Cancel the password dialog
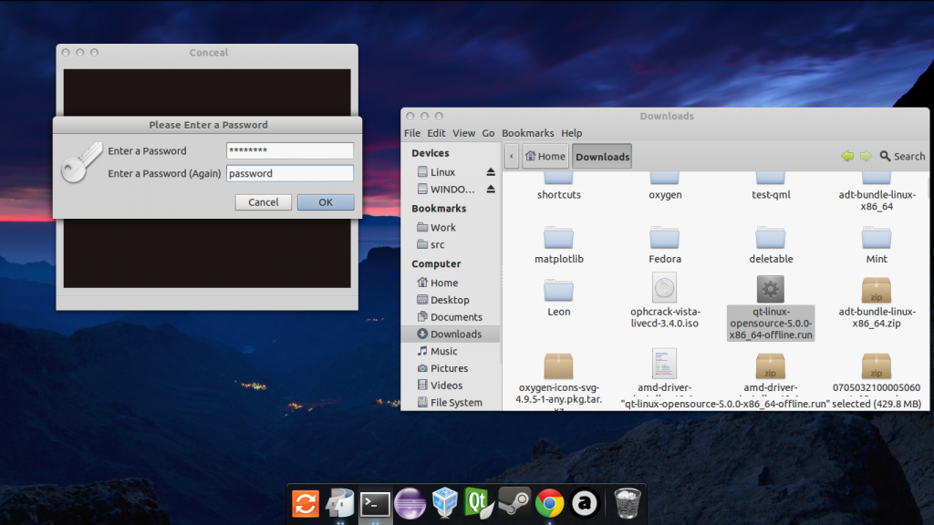The width and height of the screenshot is (934, 525). (264, 202)
